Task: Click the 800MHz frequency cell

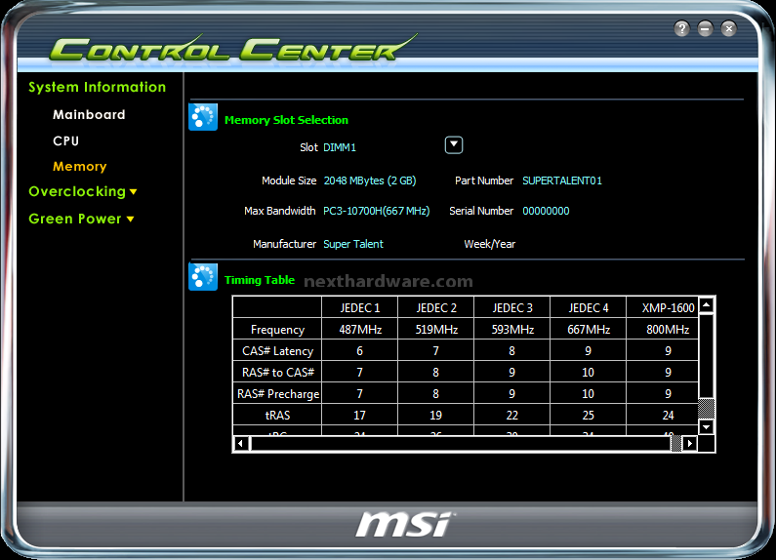Action: [663, 330]
